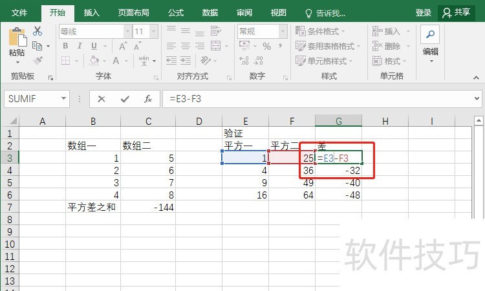Toggle Top Align in alignment group
485x291 pixels.
(x=171, y=30)
